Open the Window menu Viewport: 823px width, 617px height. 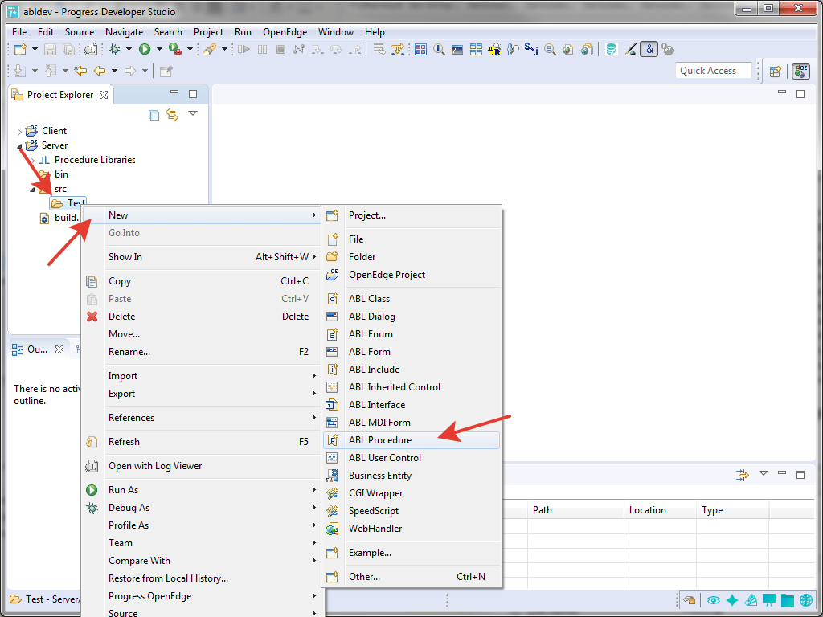335,32
